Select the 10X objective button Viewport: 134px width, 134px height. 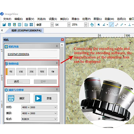[x=21, y=72]
